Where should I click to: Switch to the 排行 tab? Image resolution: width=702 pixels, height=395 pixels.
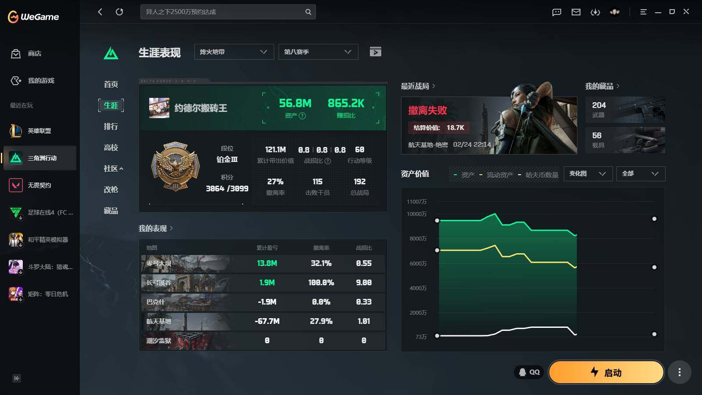(111, 126)
